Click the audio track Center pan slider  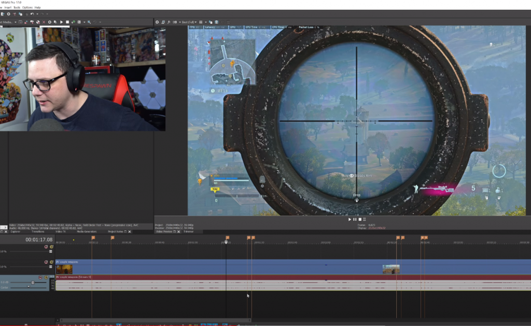(x=29, y=287)
